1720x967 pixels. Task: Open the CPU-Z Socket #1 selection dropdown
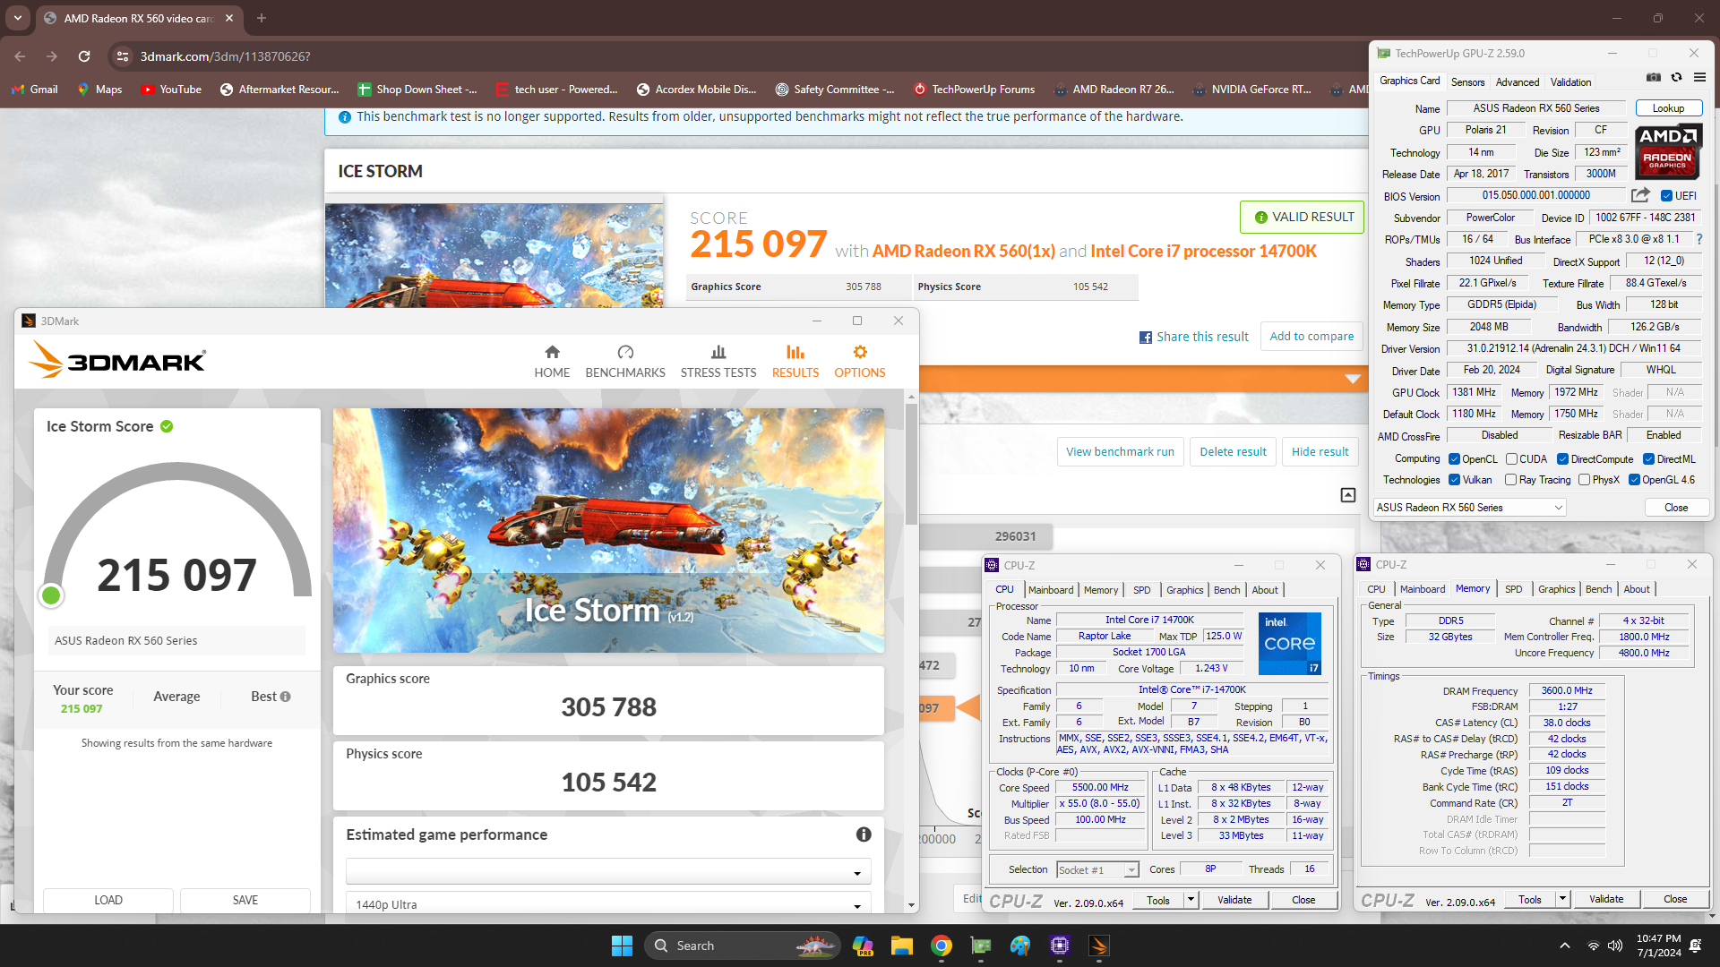coord(1096,870)
